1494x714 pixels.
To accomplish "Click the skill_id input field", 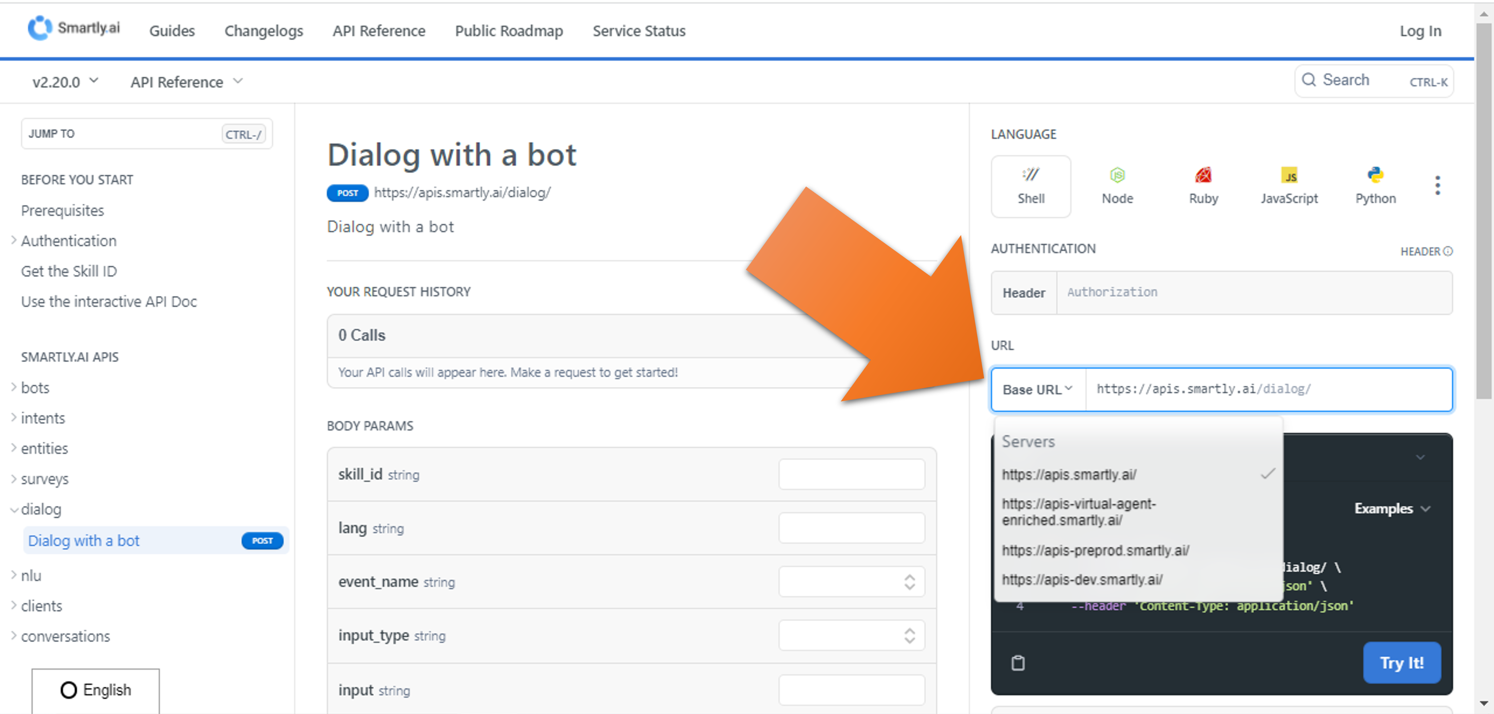I will 851,474.
